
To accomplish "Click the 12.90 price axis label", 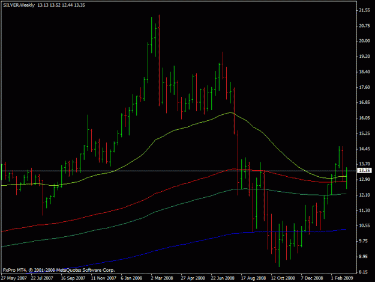I will [364, 179].
